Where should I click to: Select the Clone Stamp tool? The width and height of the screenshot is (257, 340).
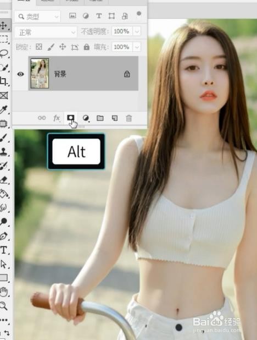coord(4,151)
